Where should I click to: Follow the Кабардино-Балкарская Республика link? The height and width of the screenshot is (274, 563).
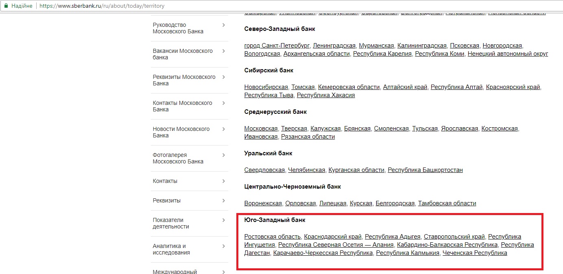(447, 245)
